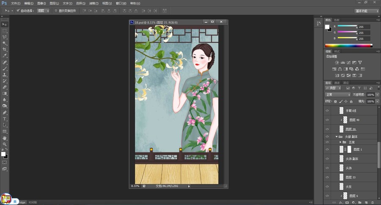The image size is (381, 205).
Task: Select the Path Selection tool
Action: coord(4,125)
